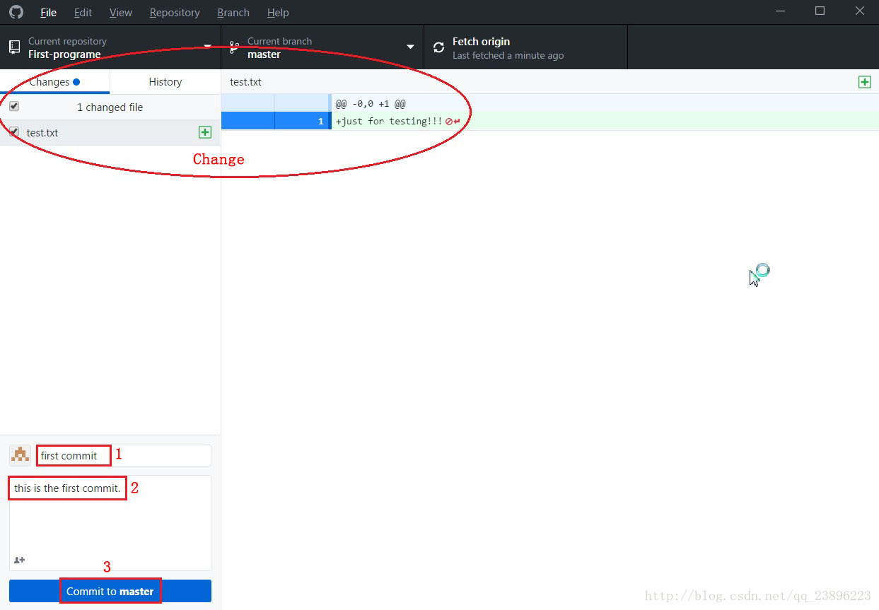This screenshot has height=610, width=879.
Task: Click the hunk header @@ -0,0 +1 @@
Action: (371, 104)
